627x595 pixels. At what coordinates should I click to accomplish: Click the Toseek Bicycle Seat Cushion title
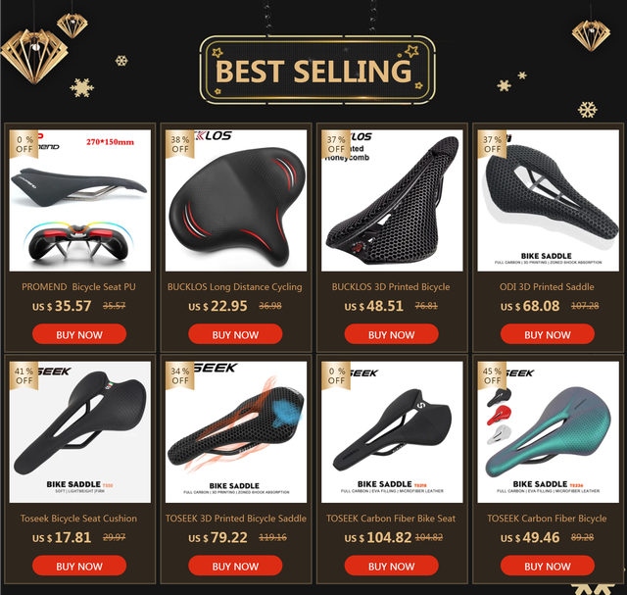[x=78, y=519]
